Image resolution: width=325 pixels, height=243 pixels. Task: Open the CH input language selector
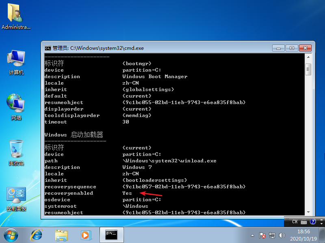pyautogui.click(x=295, y=222)
